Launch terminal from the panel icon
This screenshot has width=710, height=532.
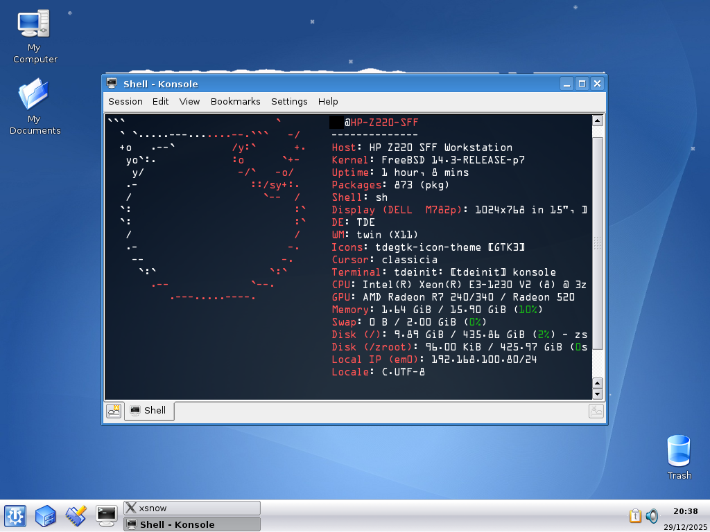(x=106, y=515)
